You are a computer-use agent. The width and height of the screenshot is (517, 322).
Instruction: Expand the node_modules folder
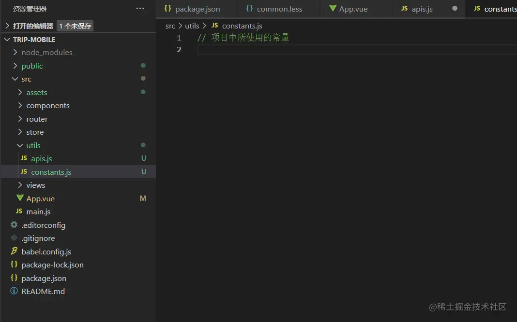[x=15, y=52]
